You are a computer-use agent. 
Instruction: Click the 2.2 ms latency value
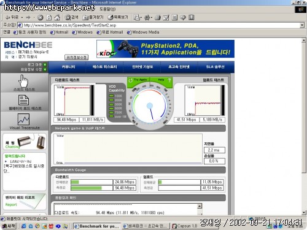point(214,150)
